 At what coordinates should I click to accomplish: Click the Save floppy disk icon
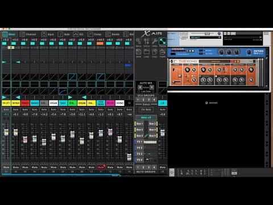[138, 52]
